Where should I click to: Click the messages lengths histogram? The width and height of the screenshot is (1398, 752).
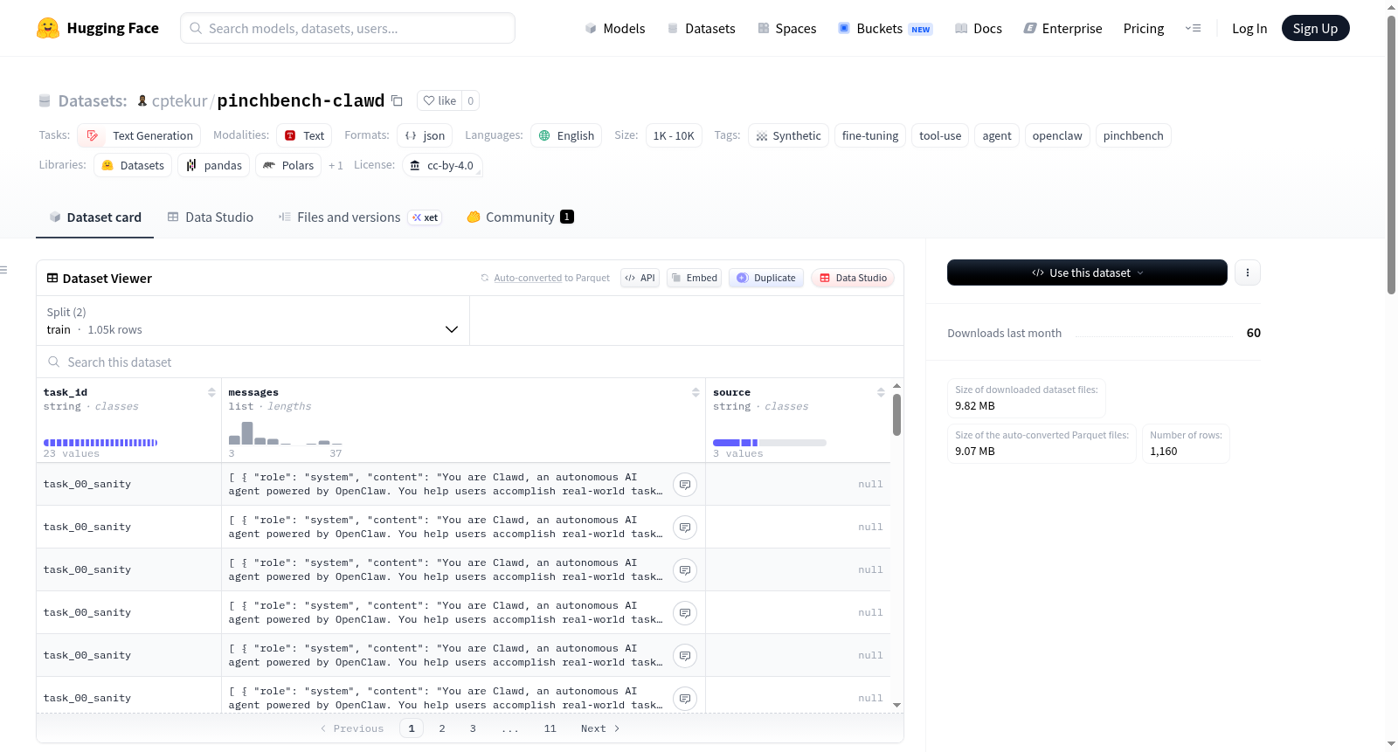tap(286, 433)
